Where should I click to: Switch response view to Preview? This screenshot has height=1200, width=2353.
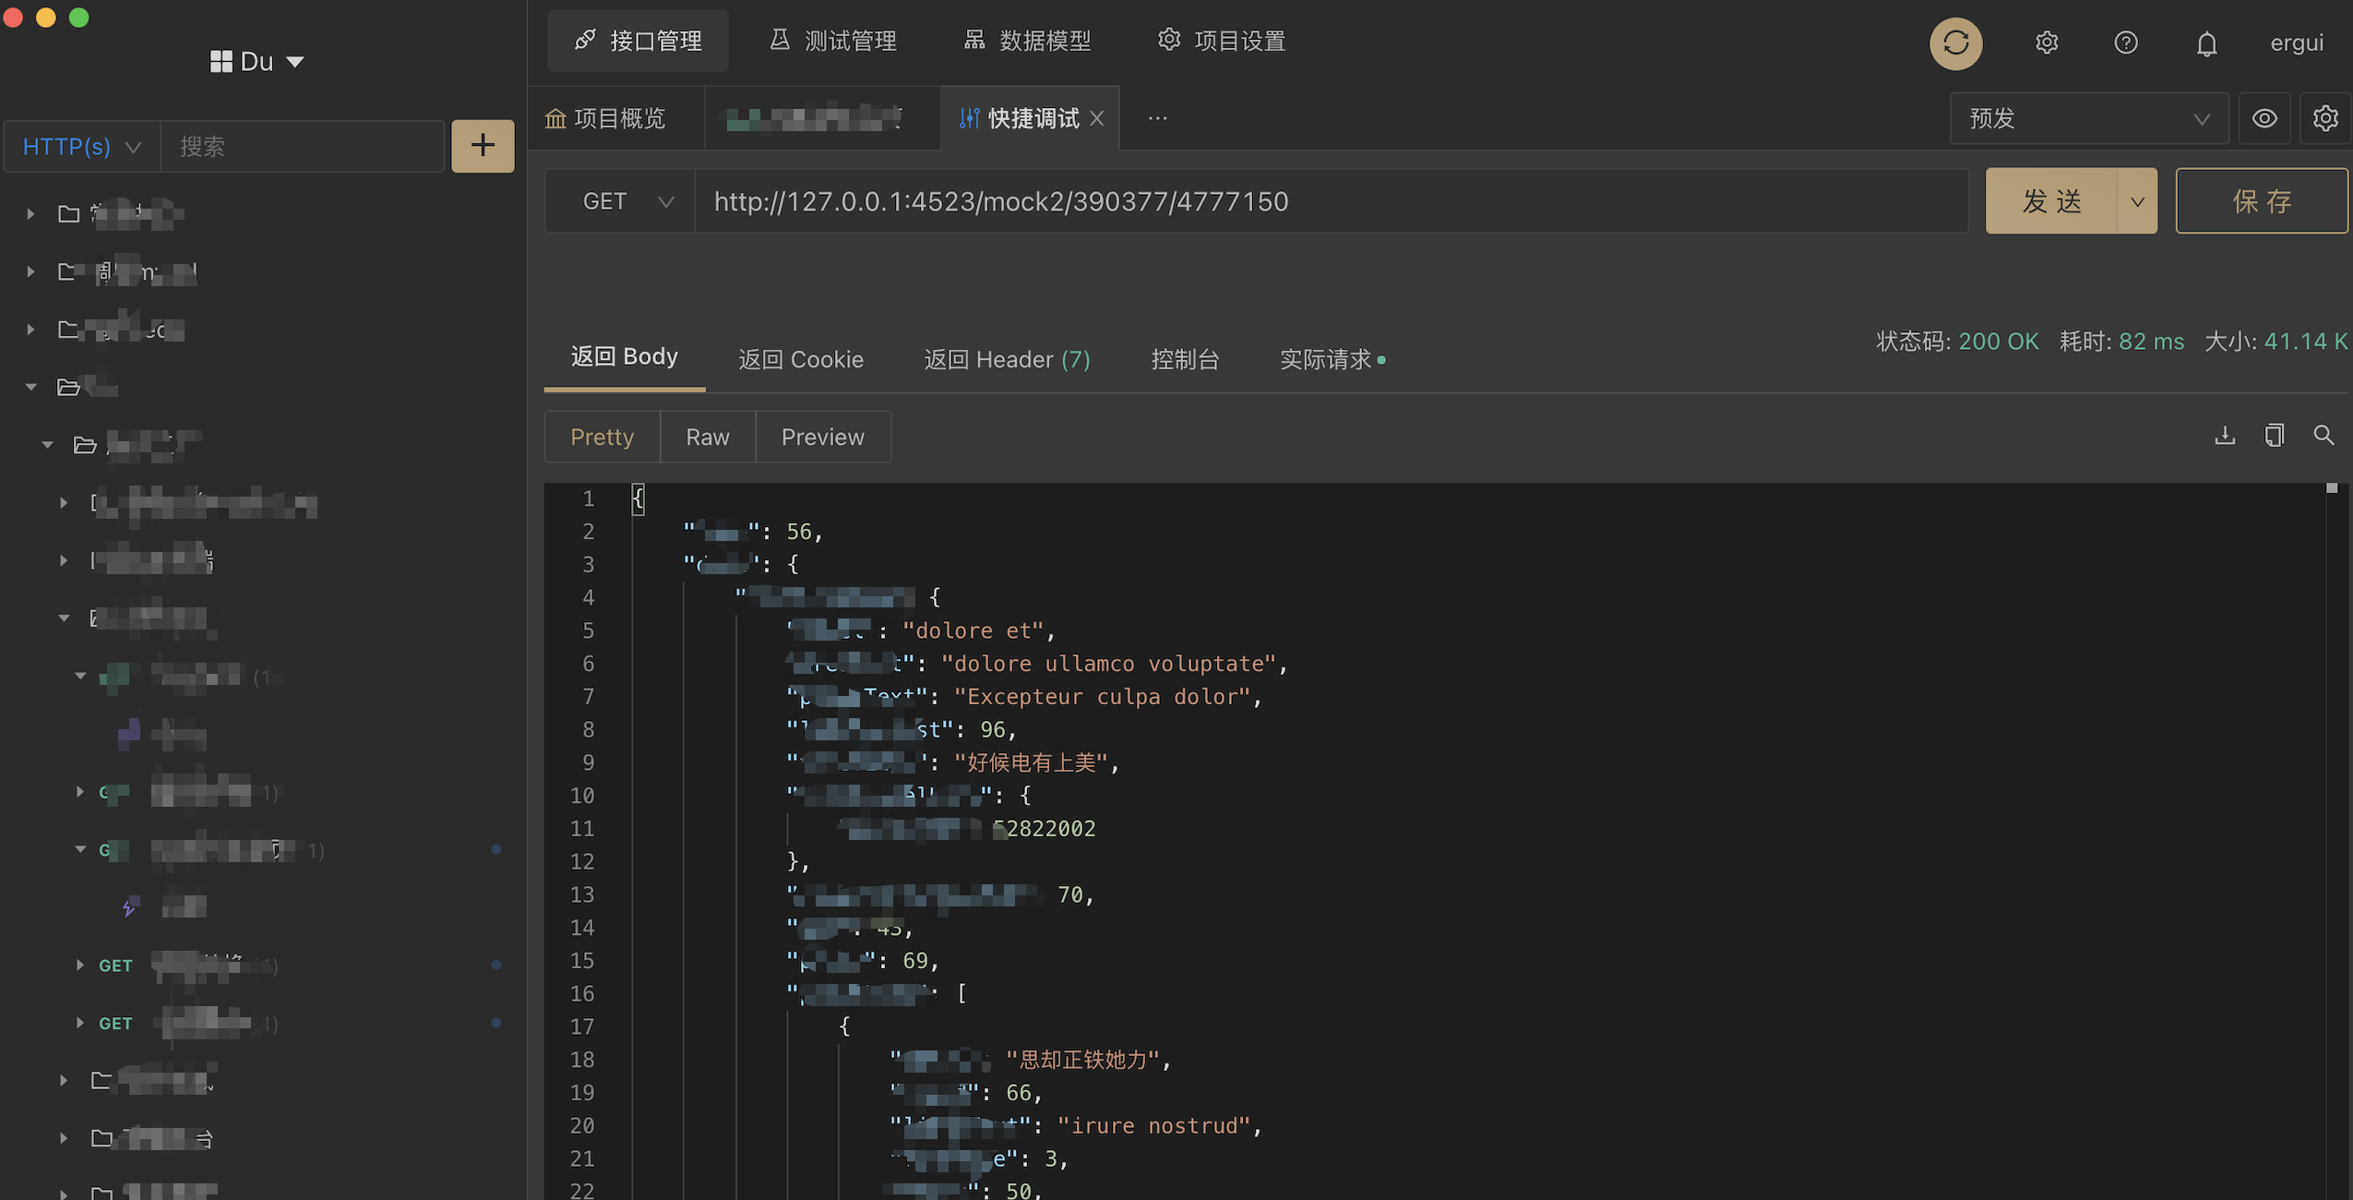coord(822,437)
